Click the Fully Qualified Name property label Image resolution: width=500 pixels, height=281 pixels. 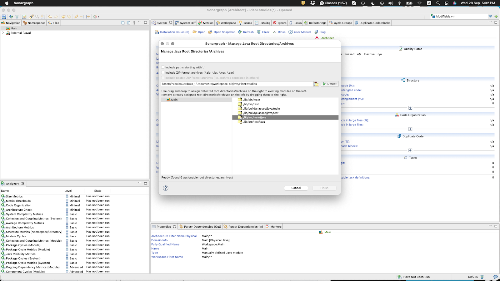(165, 244)
